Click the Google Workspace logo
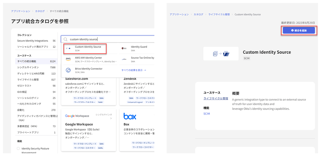 [77, 116]
